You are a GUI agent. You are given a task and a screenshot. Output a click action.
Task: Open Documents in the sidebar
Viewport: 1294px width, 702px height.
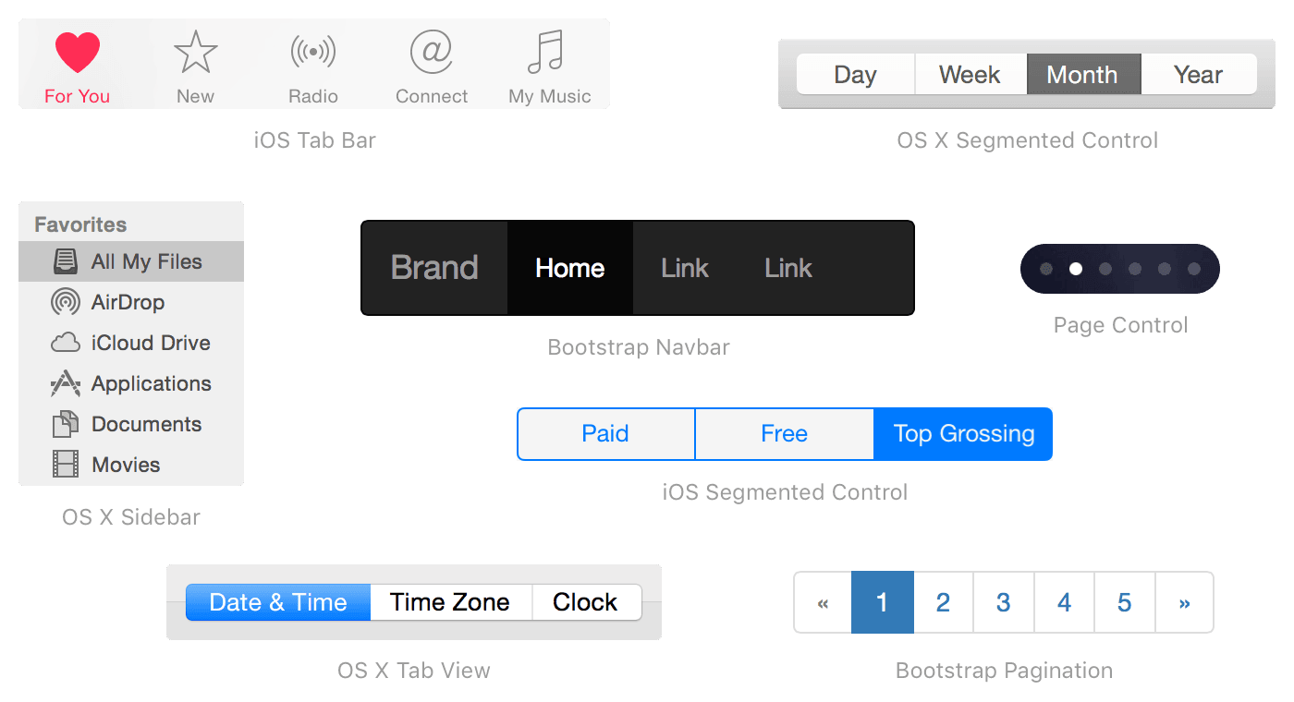point(146,424)
